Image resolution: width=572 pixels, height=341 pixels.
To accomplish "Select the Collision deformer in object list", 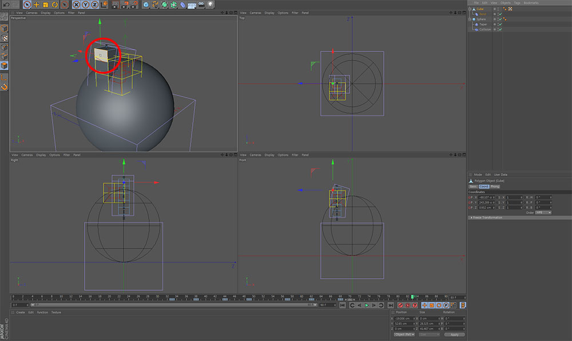I will pos(485,29).
